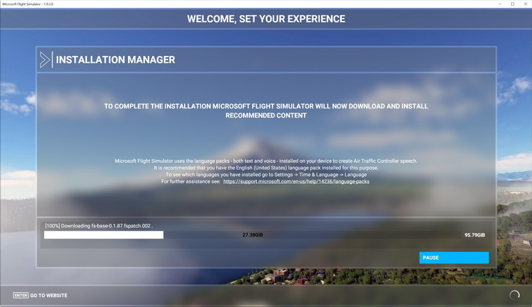Minimize the Flight Simulator window
Image resolution: width=532 pixels, height=307 pixels.
click(x=500, y=3)
